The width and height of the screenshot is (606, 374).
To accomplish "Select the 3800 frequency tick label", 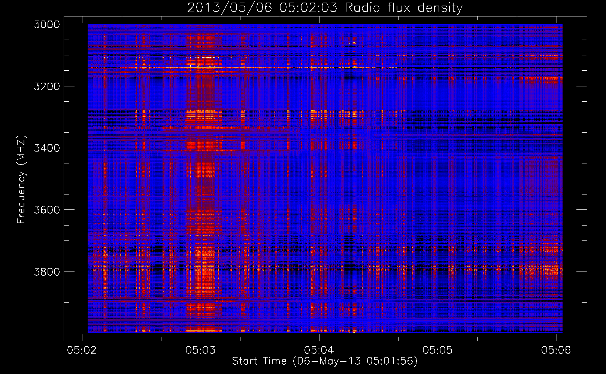I will tap(47, 272).
